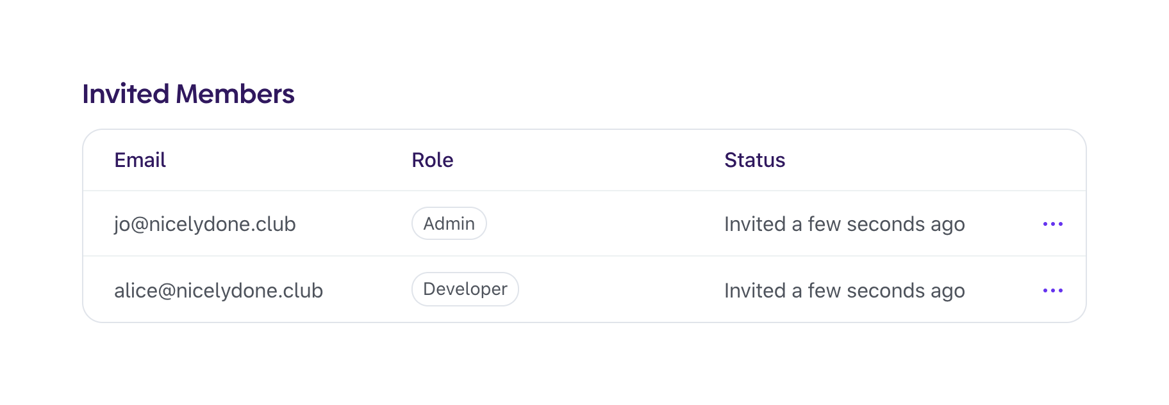
Task: Click the jo@nicelydone.club email address
Action: click(205, 224)
